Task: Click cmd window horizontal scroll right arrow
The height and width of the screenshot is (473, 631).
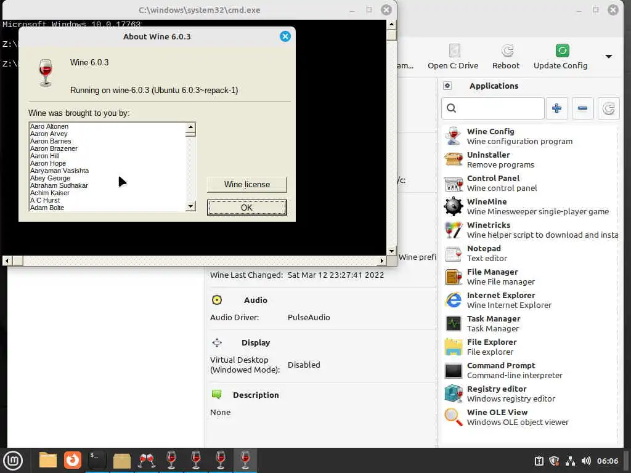Action: click(382, 261)
